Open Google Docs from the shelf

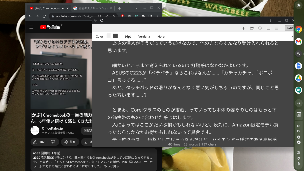click(x=299, y=66)
